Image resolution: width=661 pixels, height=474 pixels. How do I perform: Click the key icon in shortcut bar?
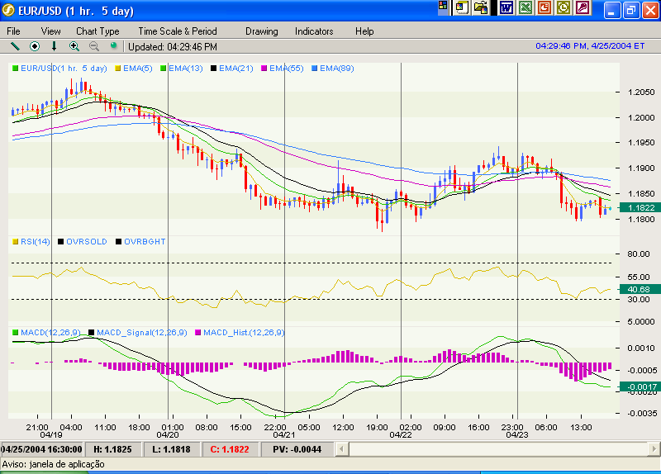coord(583,8)
